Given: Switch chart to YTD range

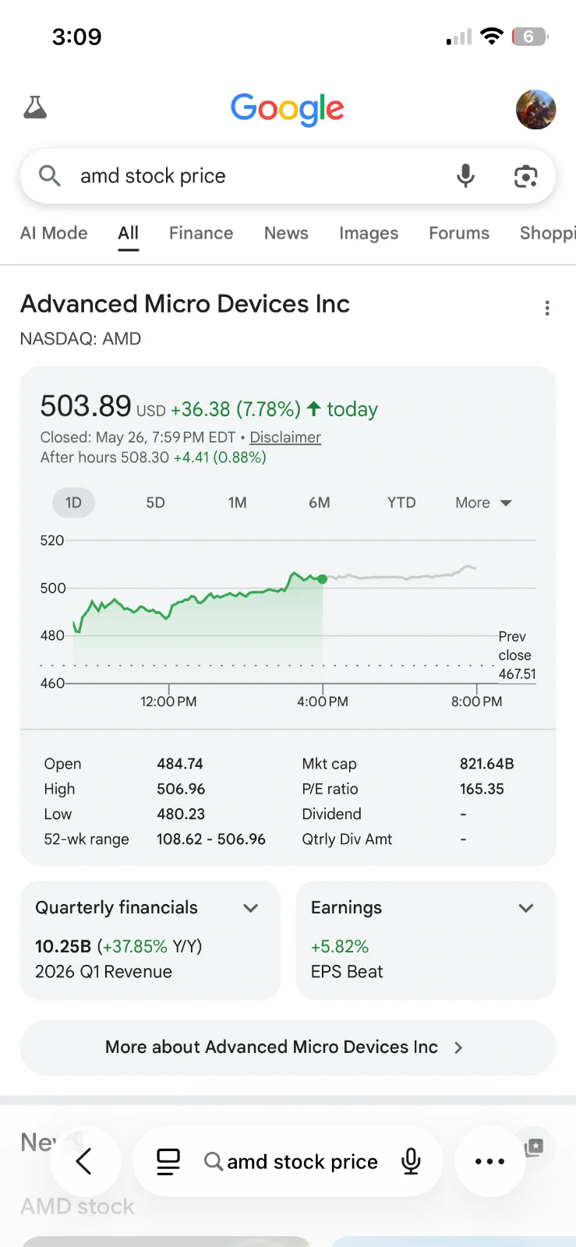Looking at the screenshot, I should [401, 503].
